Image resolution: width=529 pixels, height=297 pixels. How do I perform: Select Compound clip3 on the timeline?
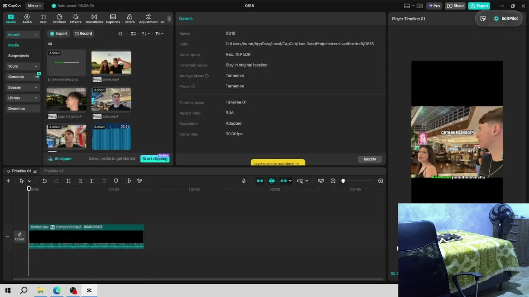pyautogui.click(x=86, y=236)
